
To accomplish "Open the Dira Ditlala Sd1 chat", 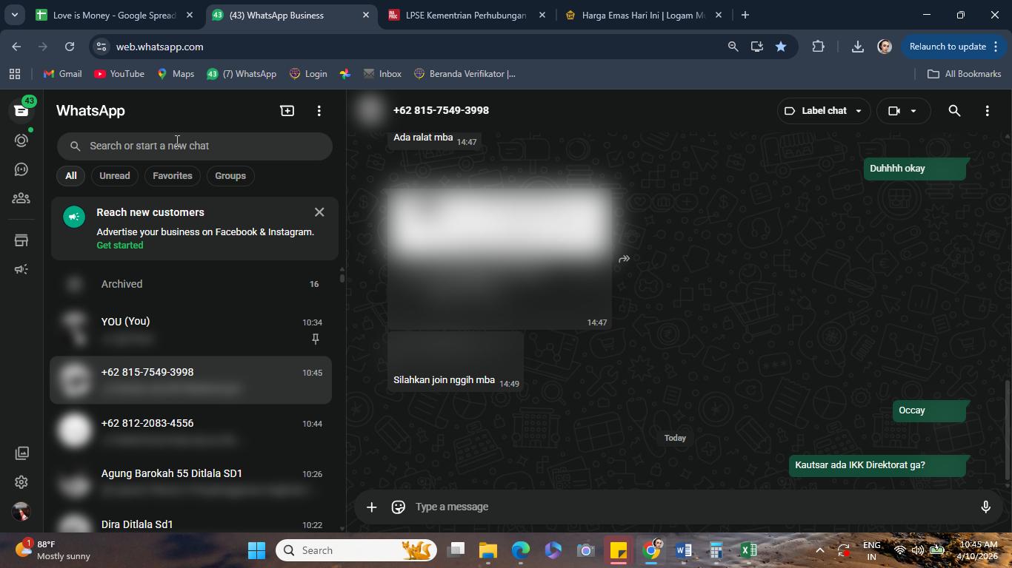I will (191, 520).
